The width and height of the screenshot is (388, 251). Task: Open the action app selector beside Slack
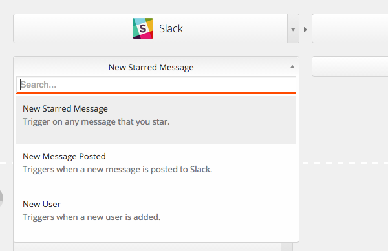click(x=350, y=28)
